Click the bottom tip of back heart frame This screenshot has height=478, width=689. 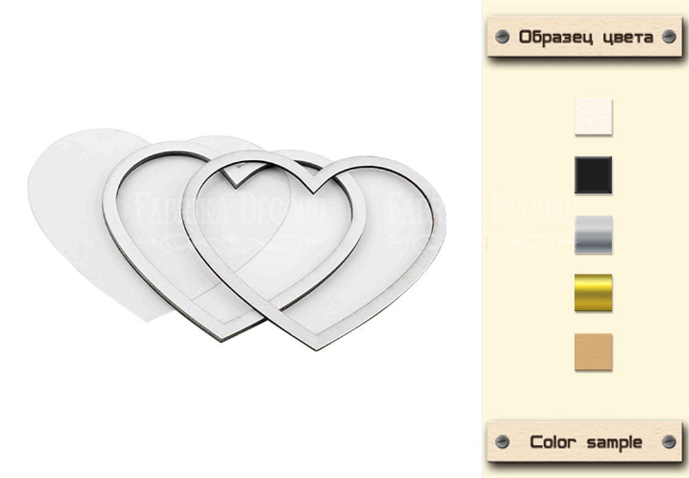pos(221,337)
